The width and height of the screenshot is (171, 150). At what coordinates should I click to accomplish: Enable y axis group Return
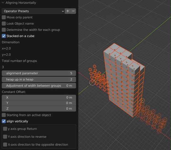pyautogui.click(x=5, y=129)
